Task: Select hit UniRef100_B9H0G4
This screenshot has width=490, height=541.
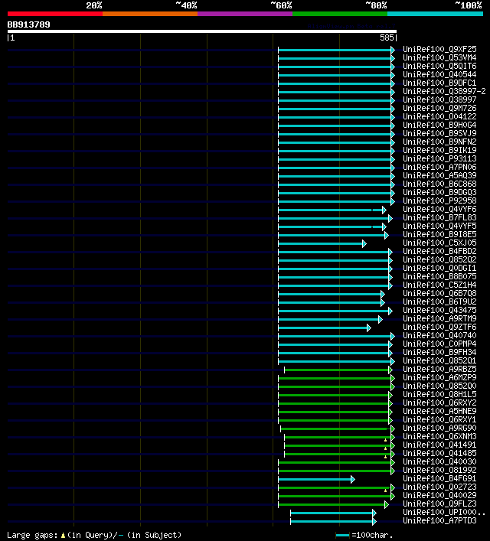Action: [439, 125]
